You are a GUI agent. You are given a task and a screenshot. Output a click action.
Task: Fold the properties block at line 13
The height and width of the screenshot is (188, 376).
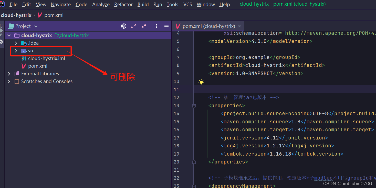(x=194, y=105)
